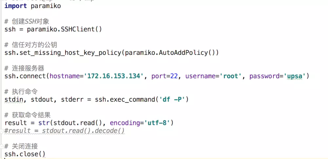
Task: Click the comment '# 信任对方的公钥'
Action: [x=31, y=45]
